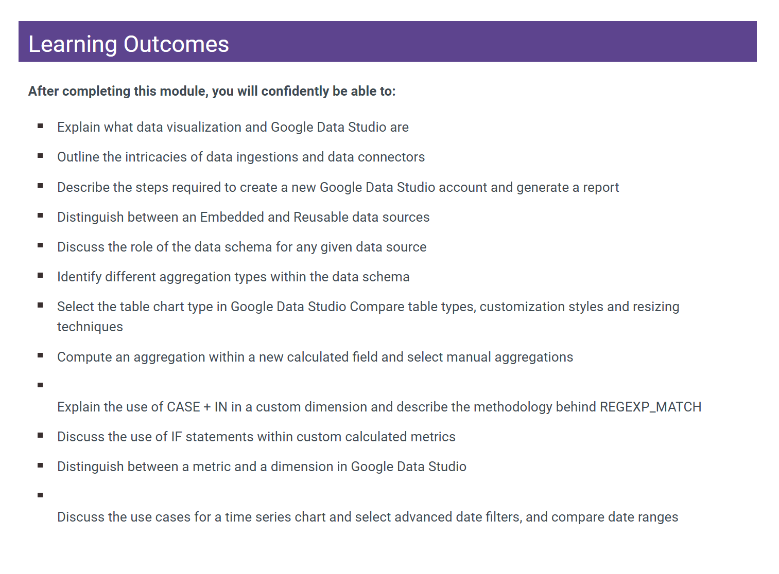
Task: Click the bullet marker beside 'Discuss the use of IF'
Action: point(40,435)
